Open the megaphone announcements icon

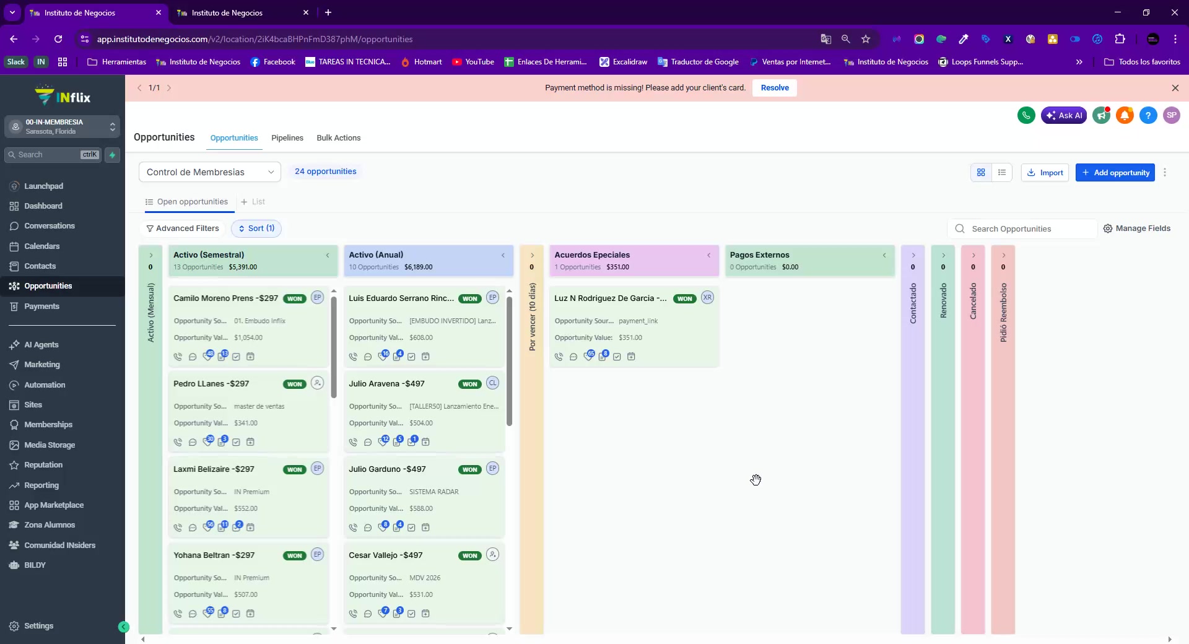1101,115
